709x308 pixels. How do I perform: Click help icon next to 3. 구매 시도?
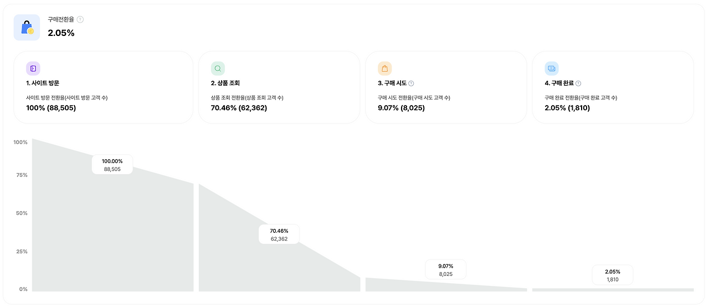click(411, 83)
